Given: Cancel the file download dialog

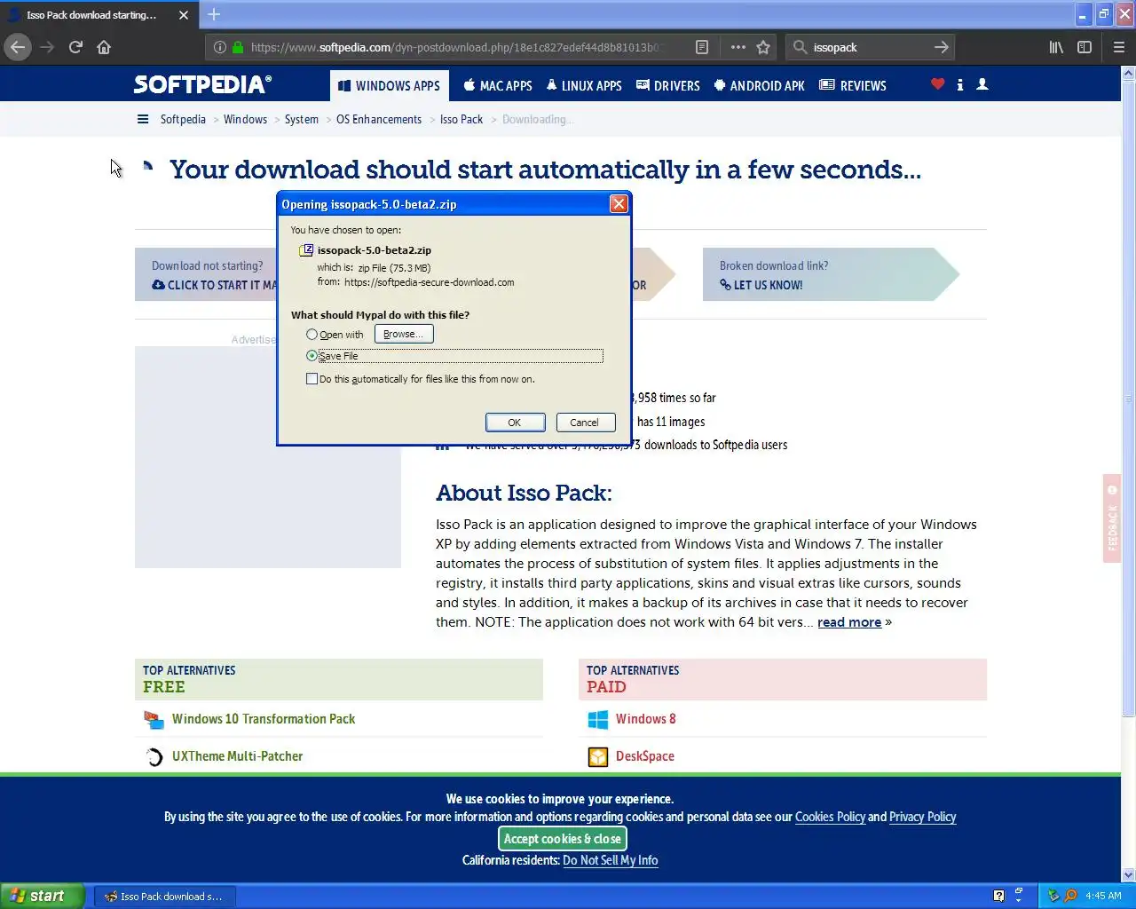Looking at the screenshot, I should pos(584,423).
